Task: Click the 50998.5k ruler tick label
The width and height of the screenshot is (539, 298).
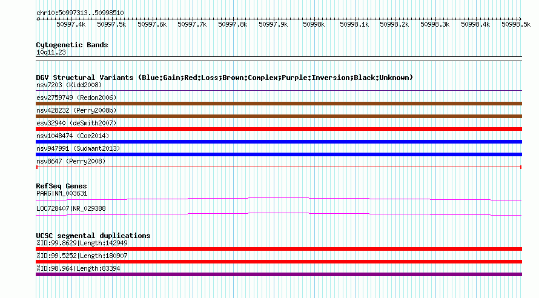Action: click(516, 24)
